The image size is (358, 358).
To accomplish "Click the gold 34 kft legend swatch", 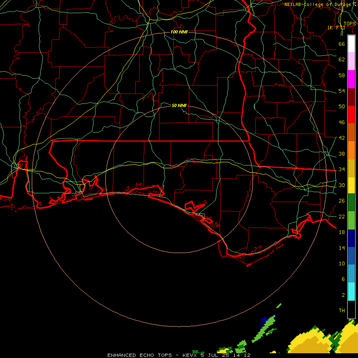I will coord(351,169).
